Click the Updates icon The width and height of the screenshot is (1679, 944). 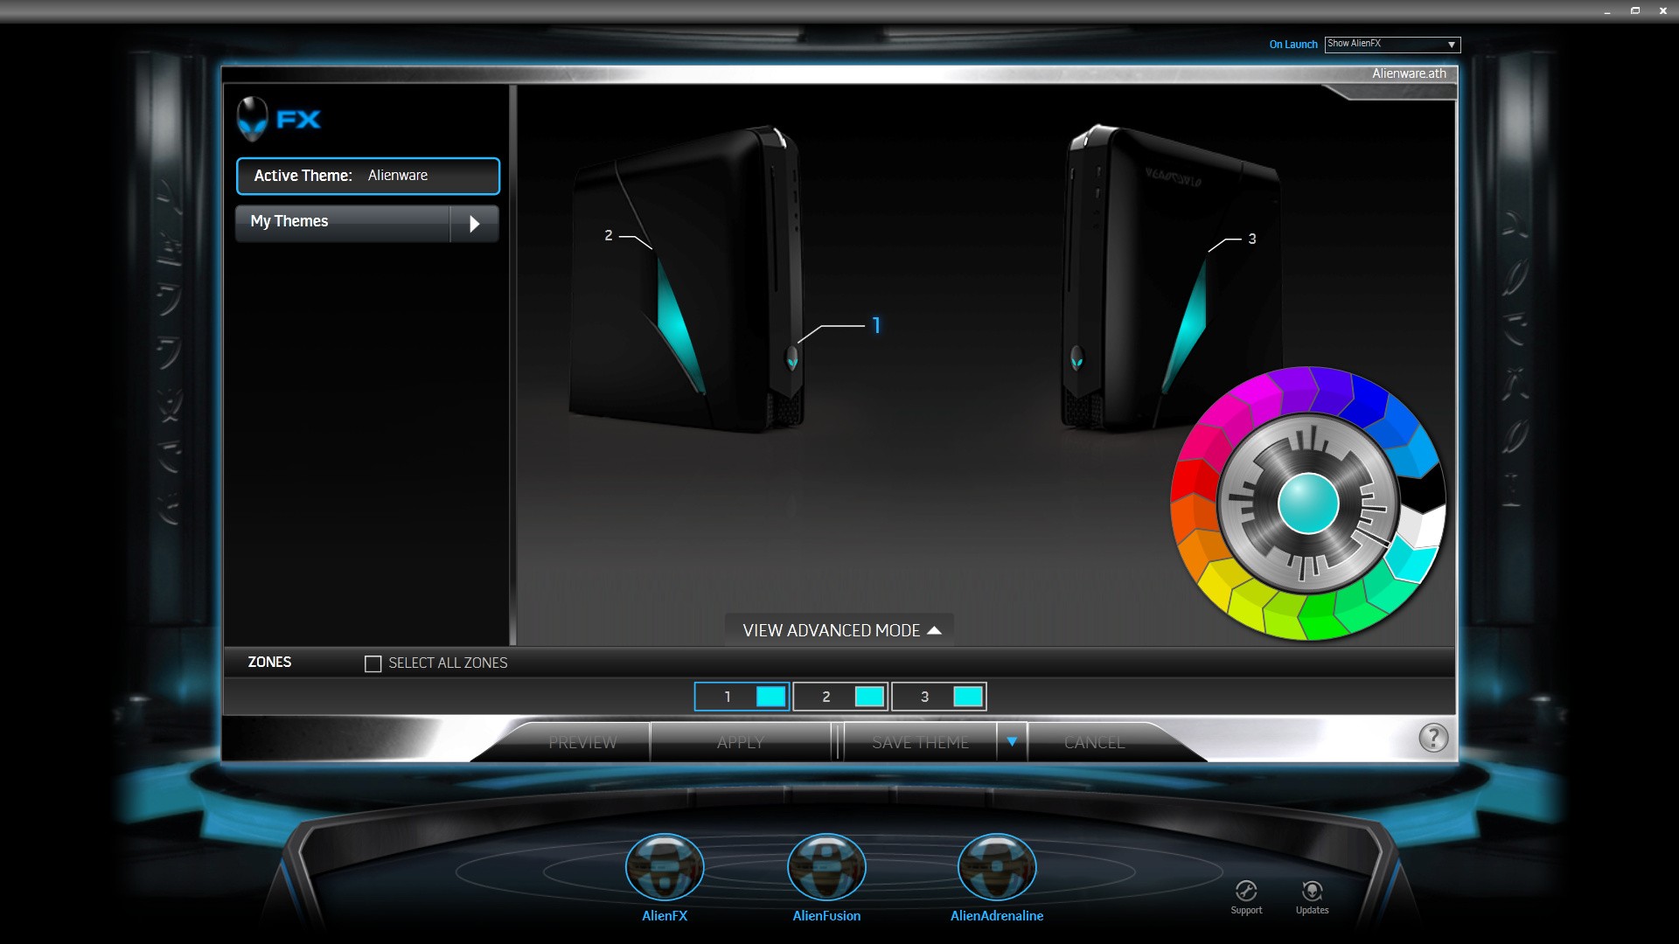click(x=1312, y=892)
